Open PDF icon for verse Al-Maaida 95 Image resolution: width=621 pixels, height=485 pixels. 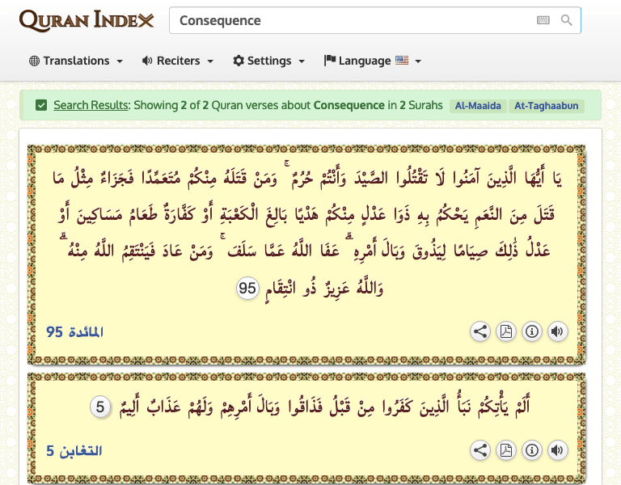(505, 331)
